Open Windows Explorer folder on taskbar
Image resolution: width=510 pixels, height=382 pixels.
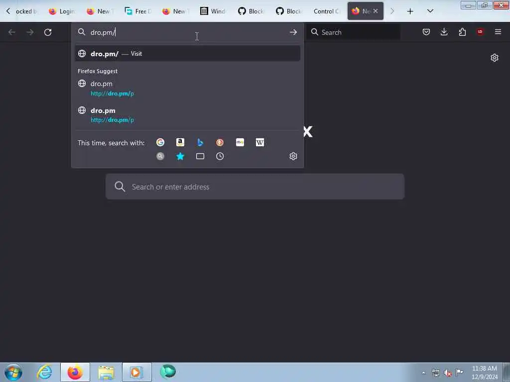coord(106,372)
